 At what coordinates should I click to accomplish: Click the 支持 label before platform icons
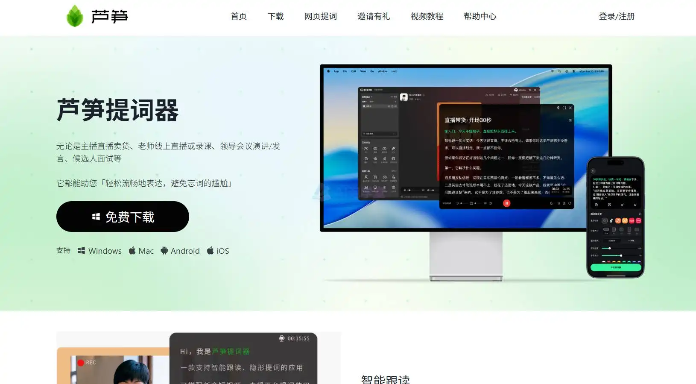(x=63, y=250)
